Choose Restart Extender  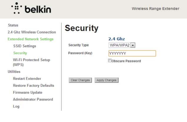pyautogui.click(x=27, y=79)
